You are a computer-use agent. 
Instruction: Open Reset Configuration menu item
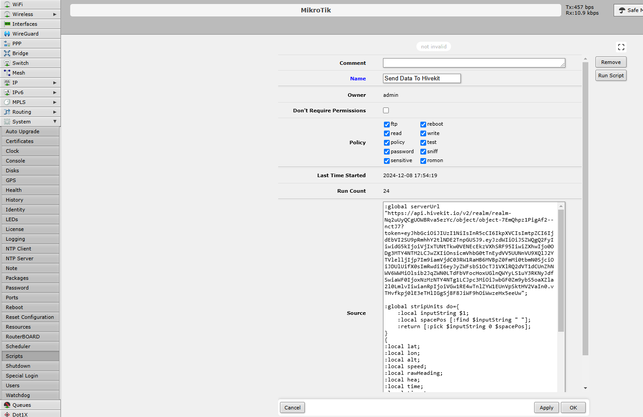point(30,317)
